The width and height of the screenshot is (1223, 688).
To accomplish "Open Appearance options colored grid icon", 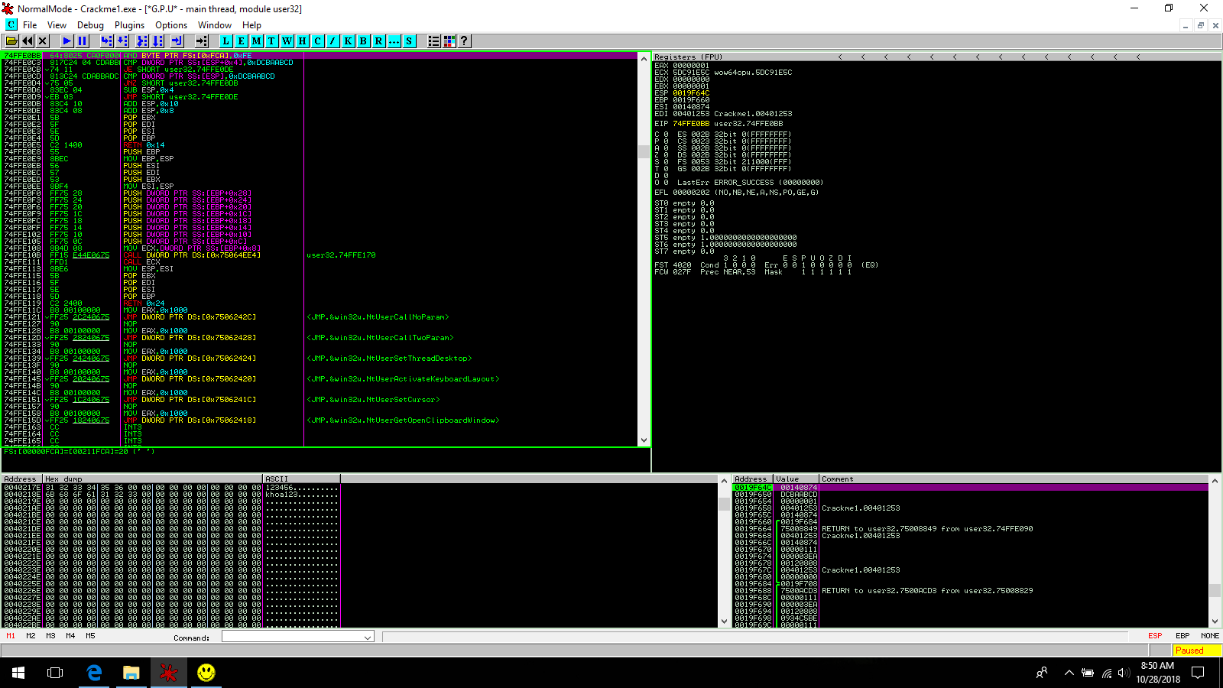I will [449, 41].
